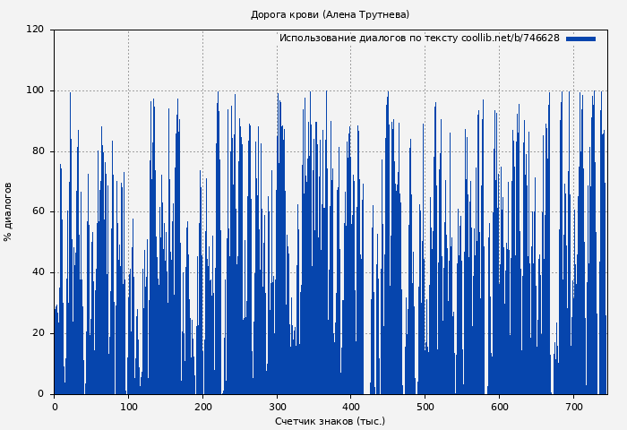Select the 300 tick label on the x-axis
Screen dimensions: 627x430
[277, 407]
